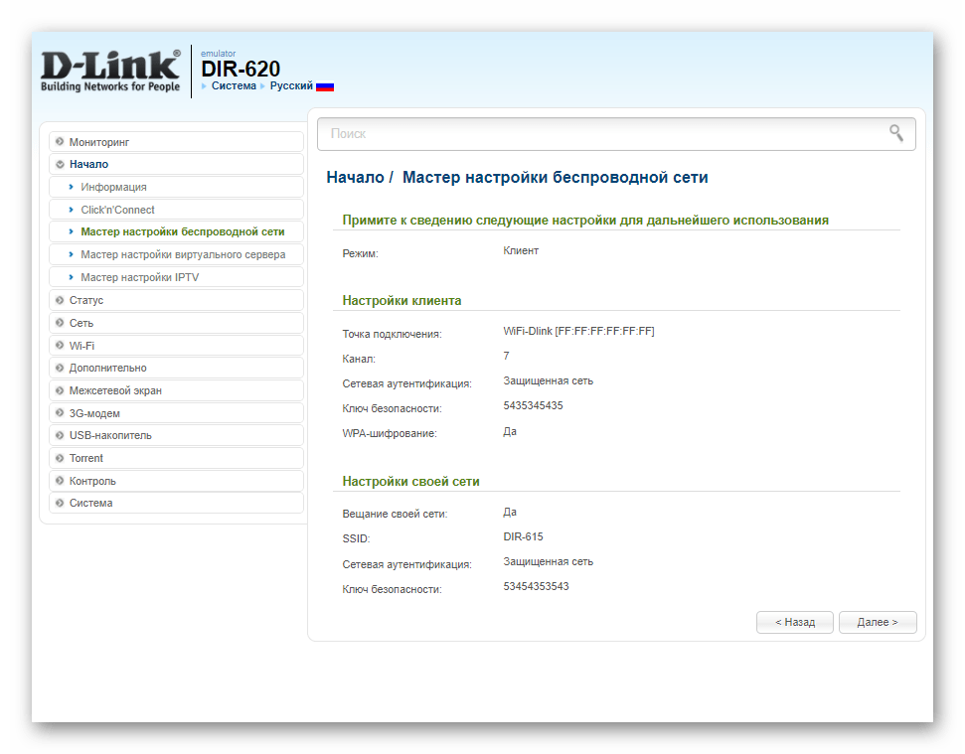Click the Начало breadcrumb link
965x754 pixels.
coord(355,177)
